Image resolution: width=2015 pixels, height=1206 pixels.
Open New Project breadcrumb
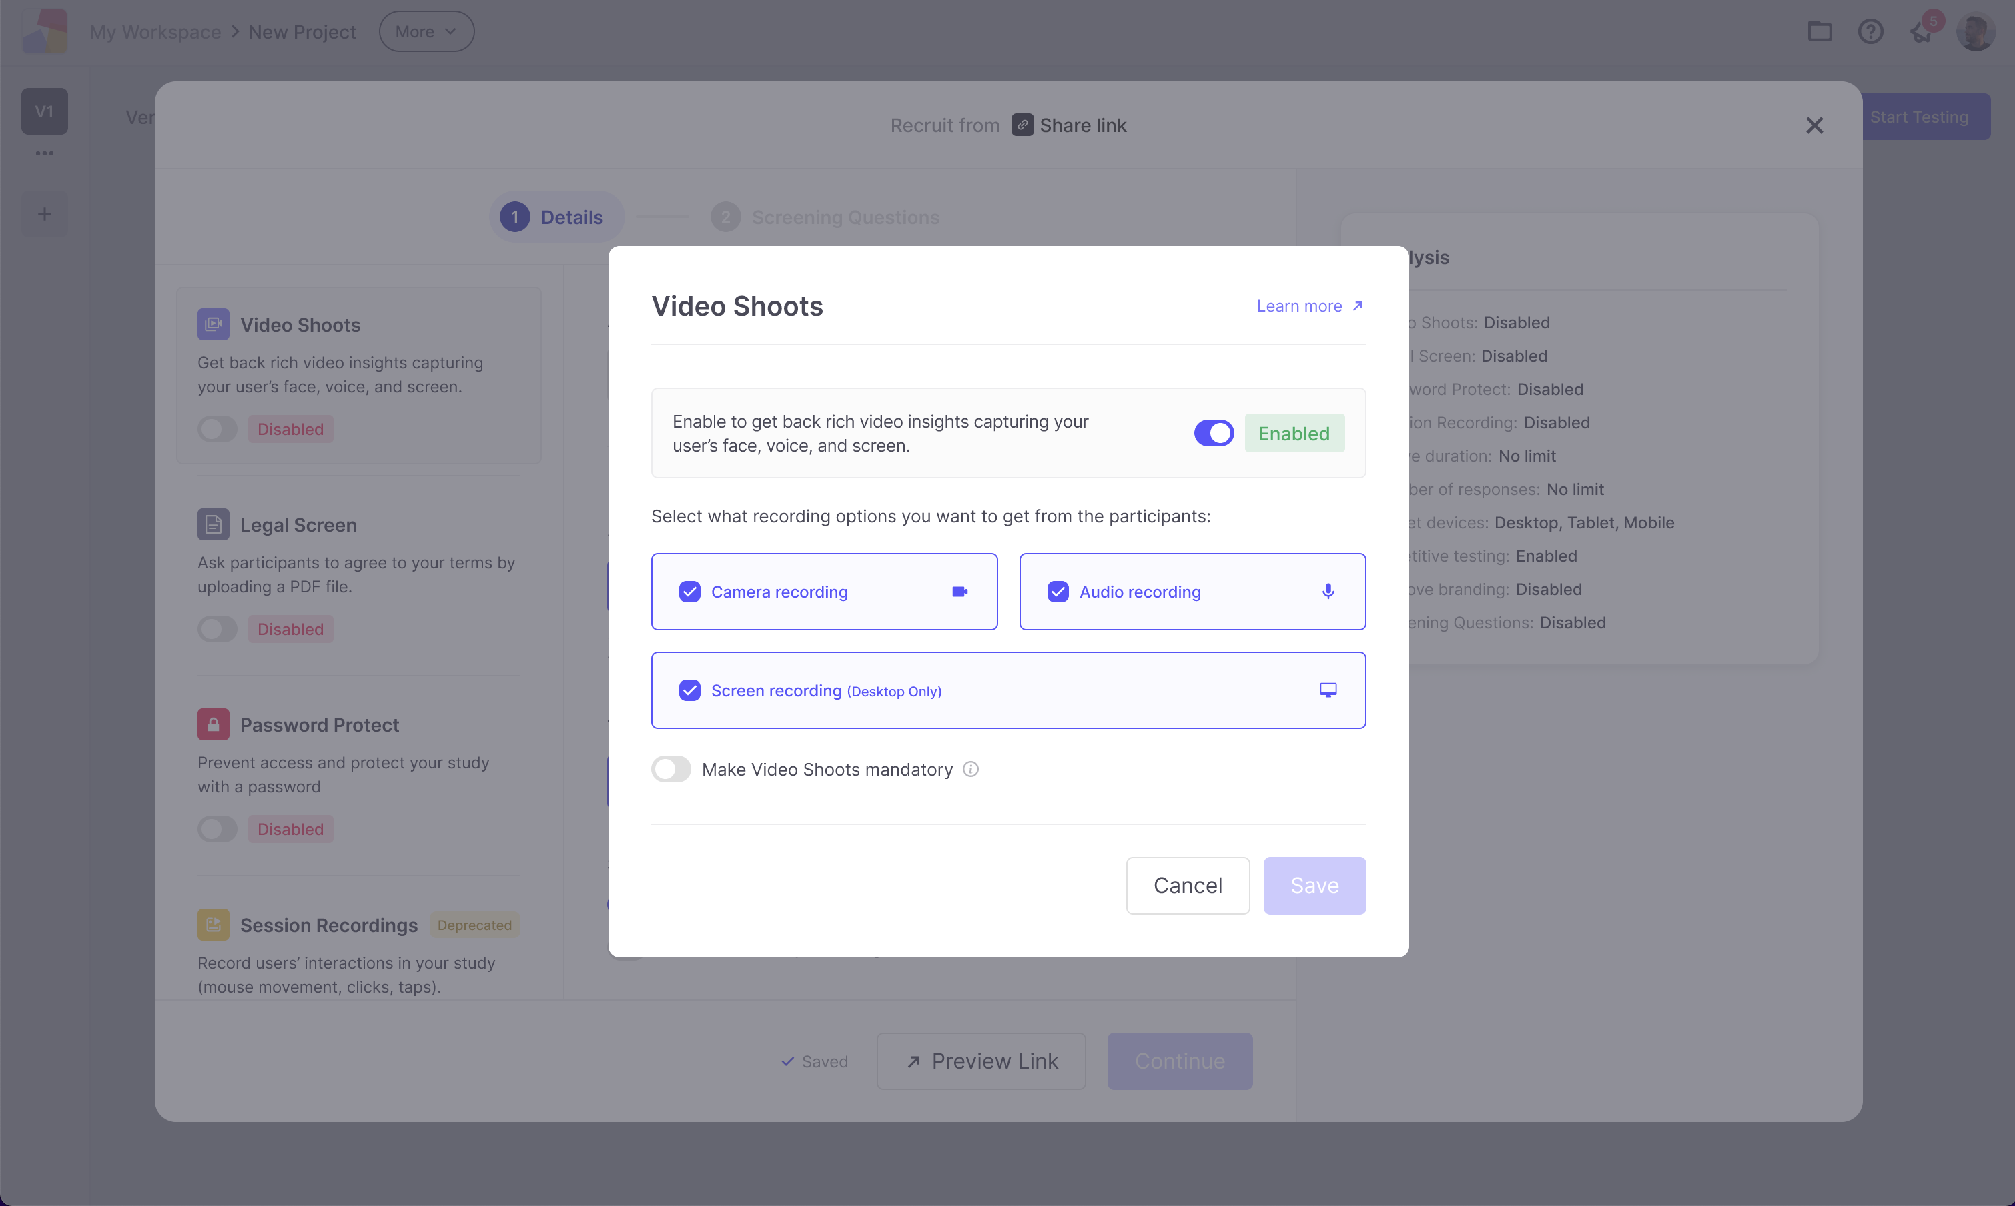click(x=302, y=32)
